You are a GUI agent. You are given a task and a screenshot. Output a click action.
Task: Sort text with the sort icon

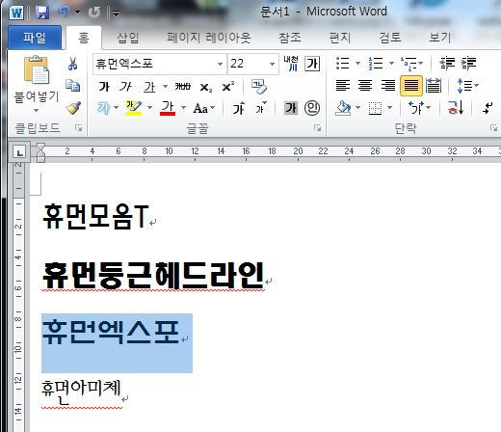coord(456,108)
